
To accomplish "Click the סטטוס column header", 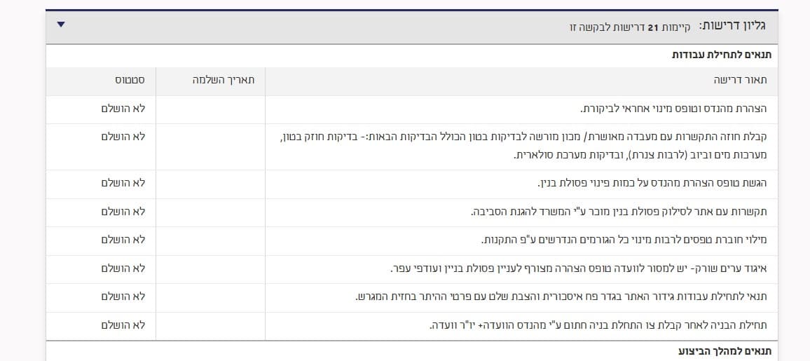I will pyautogui.click(x=130, y=80).
